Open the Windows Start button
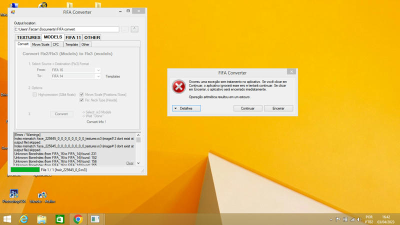400x225 pixels. coord(7,219)
